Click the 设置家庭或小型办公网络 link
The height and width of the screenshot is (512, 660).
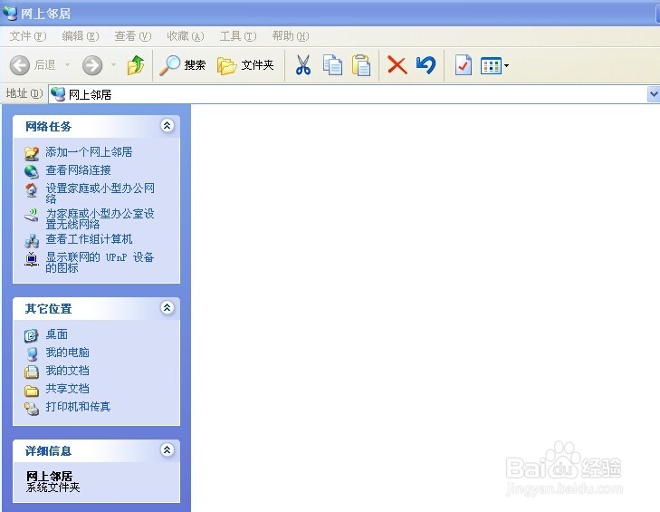pos(100,193)
